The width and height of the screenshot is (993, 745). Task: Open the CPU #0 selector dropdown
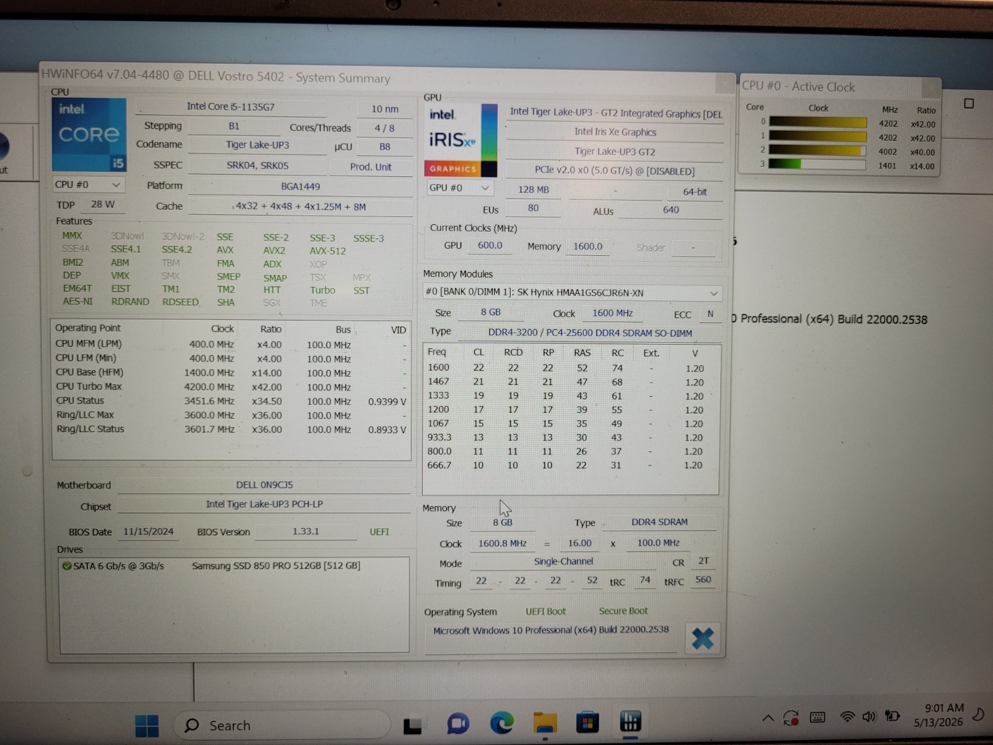click(x=88, y=185)
